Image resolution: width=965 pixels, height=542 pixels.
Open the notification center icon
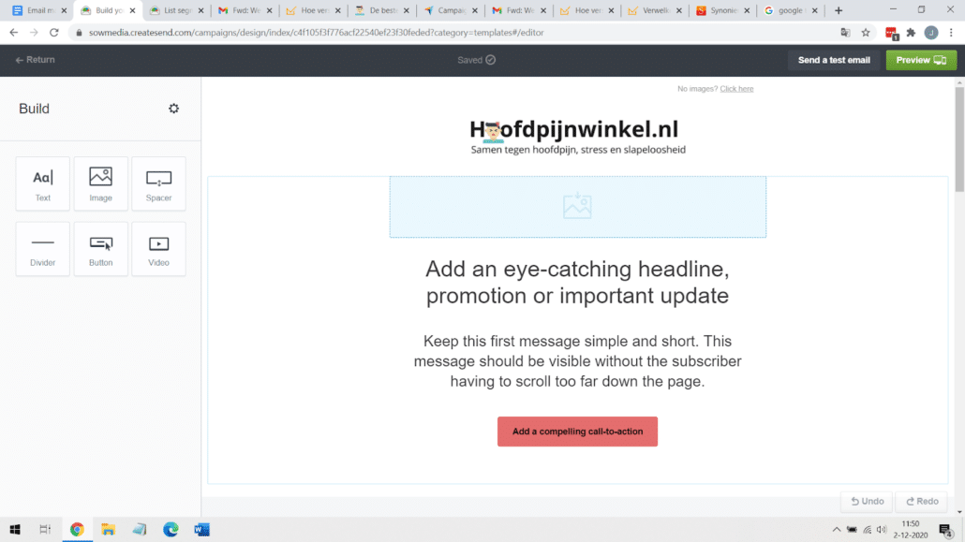point(946,529)
